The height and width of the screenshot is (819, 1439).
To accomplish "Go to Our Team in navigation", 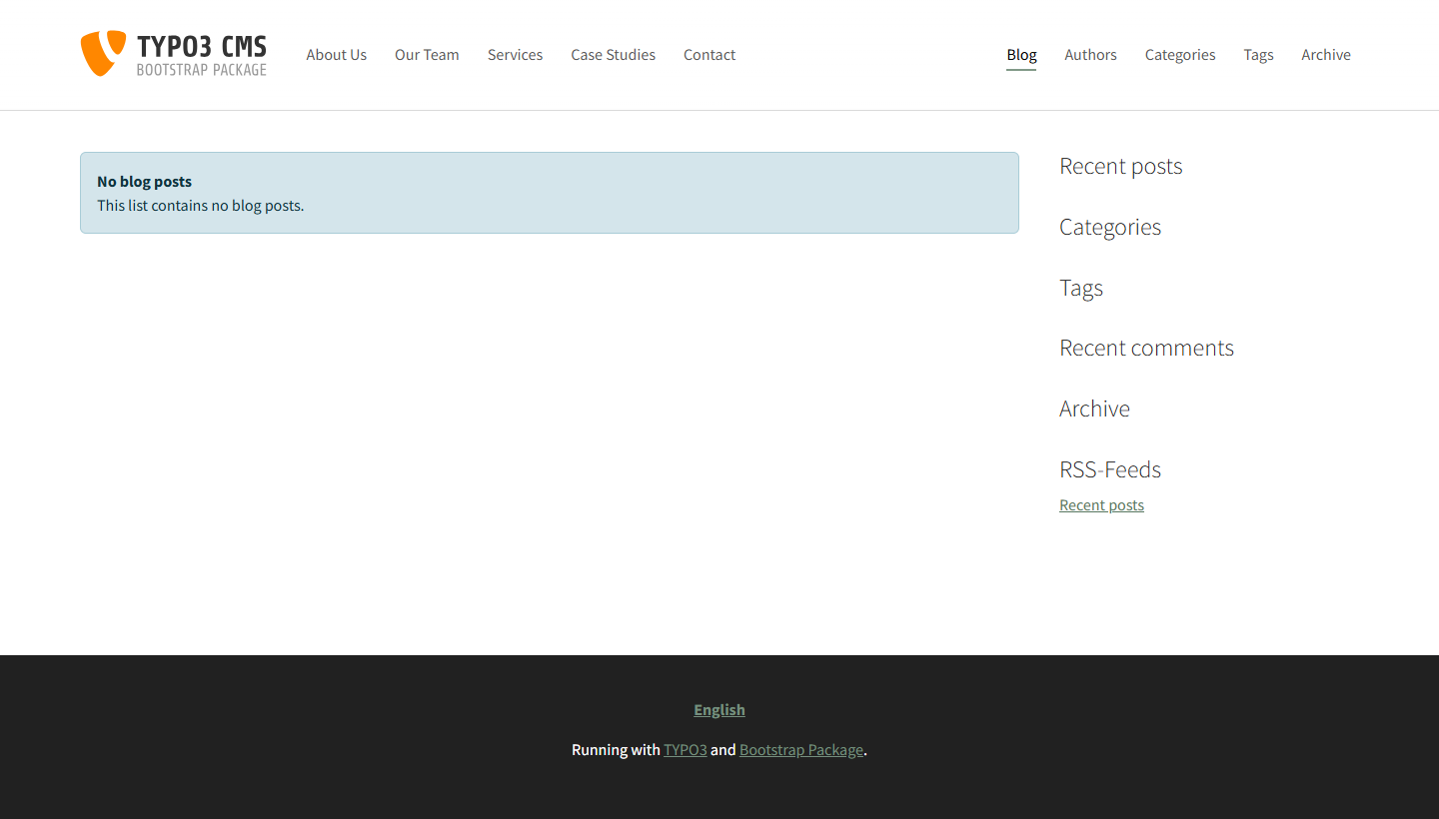I will [427, 55].
